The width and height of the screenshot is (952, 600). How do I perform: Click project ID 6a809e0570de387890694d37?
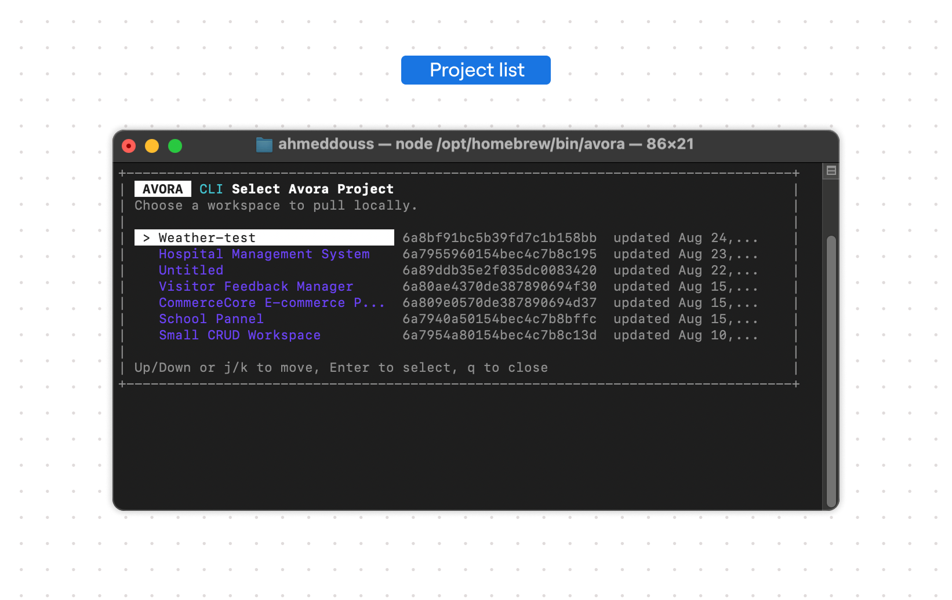[x=500, y=303]
